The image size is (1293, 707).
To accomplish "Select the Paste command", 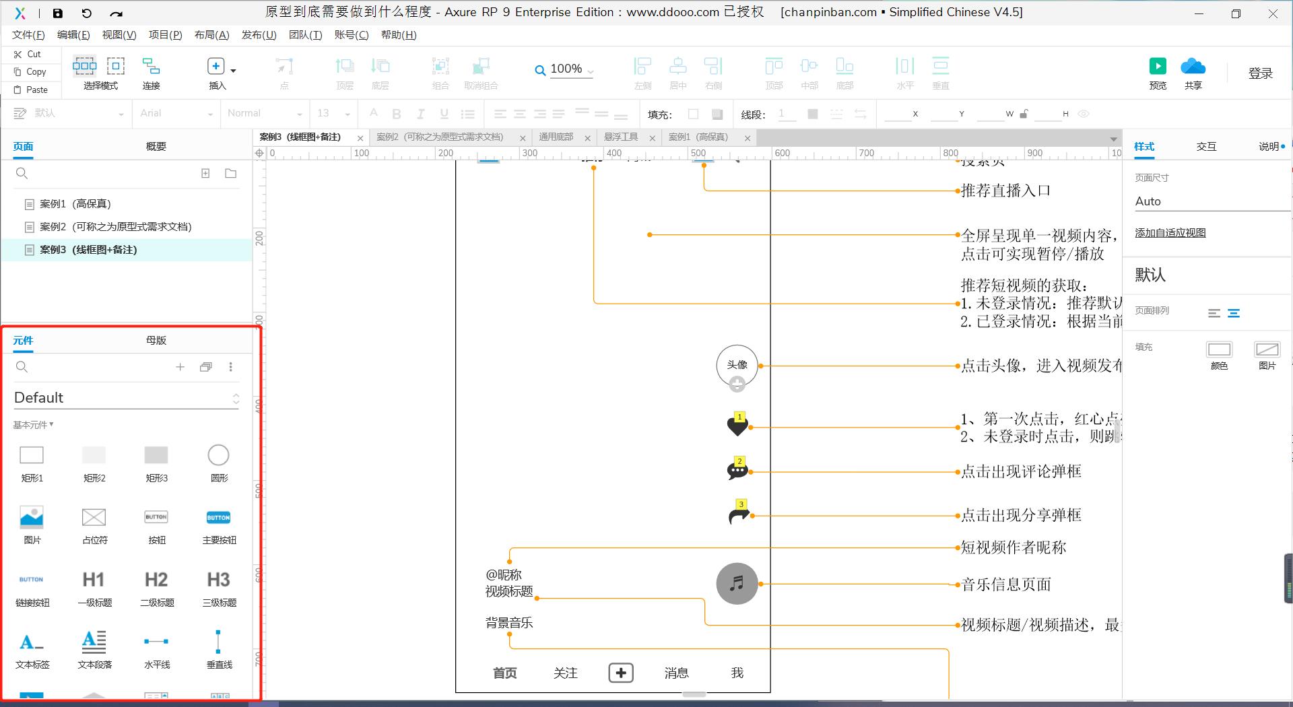I will click(x=31, y=90).
